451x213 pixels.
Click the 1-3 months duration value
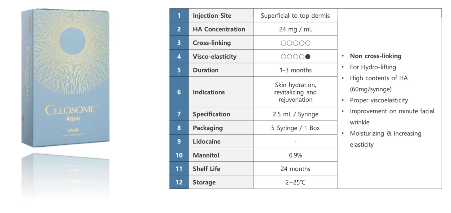point(295,70)
